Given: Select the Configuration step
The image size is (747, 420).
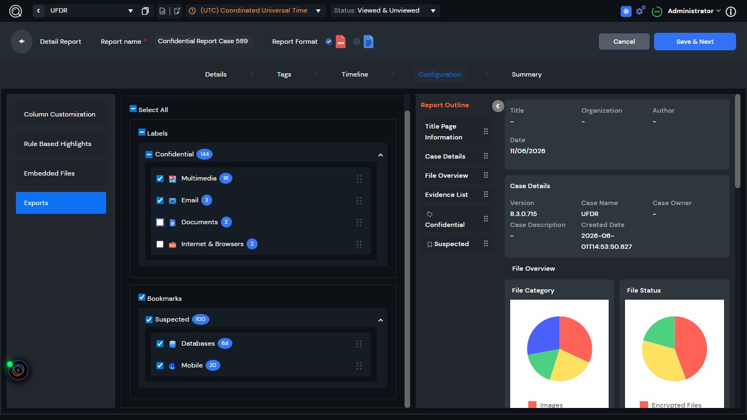Looking at the screenshot, I should tap(440, 74).
